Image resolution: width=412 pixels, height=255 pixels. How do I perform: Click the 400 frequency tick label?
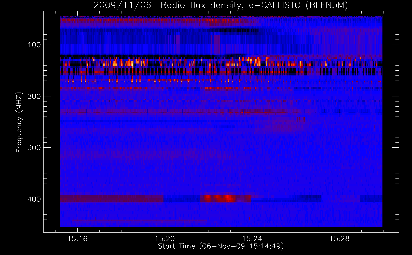point(34,199)
